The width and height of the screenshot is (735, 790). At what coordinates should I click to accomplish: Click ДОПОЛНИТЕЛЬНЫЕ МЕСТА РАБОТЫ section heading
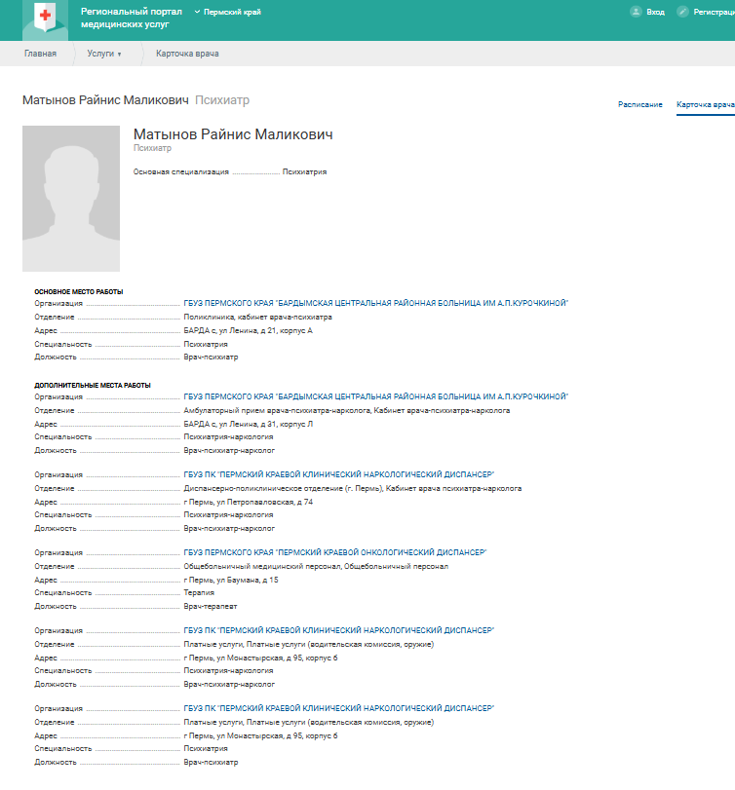[93, 386]
